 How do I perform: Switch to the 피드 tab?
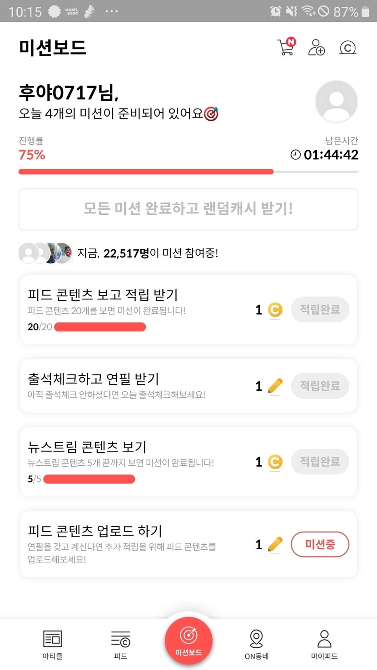coord(120,644)
